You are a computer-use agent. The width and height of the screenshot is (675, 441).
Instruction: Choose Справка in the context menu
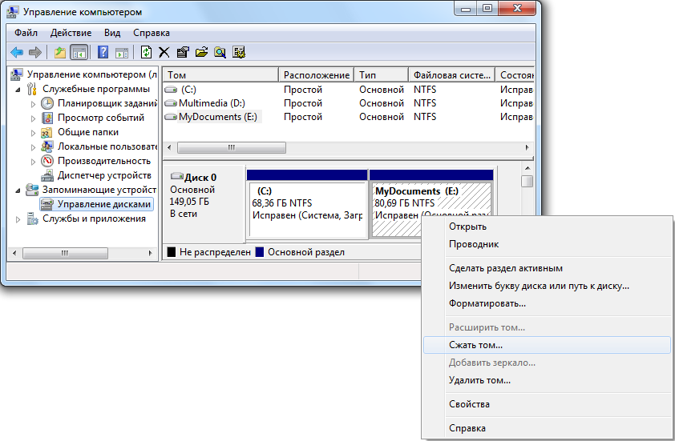547,428
